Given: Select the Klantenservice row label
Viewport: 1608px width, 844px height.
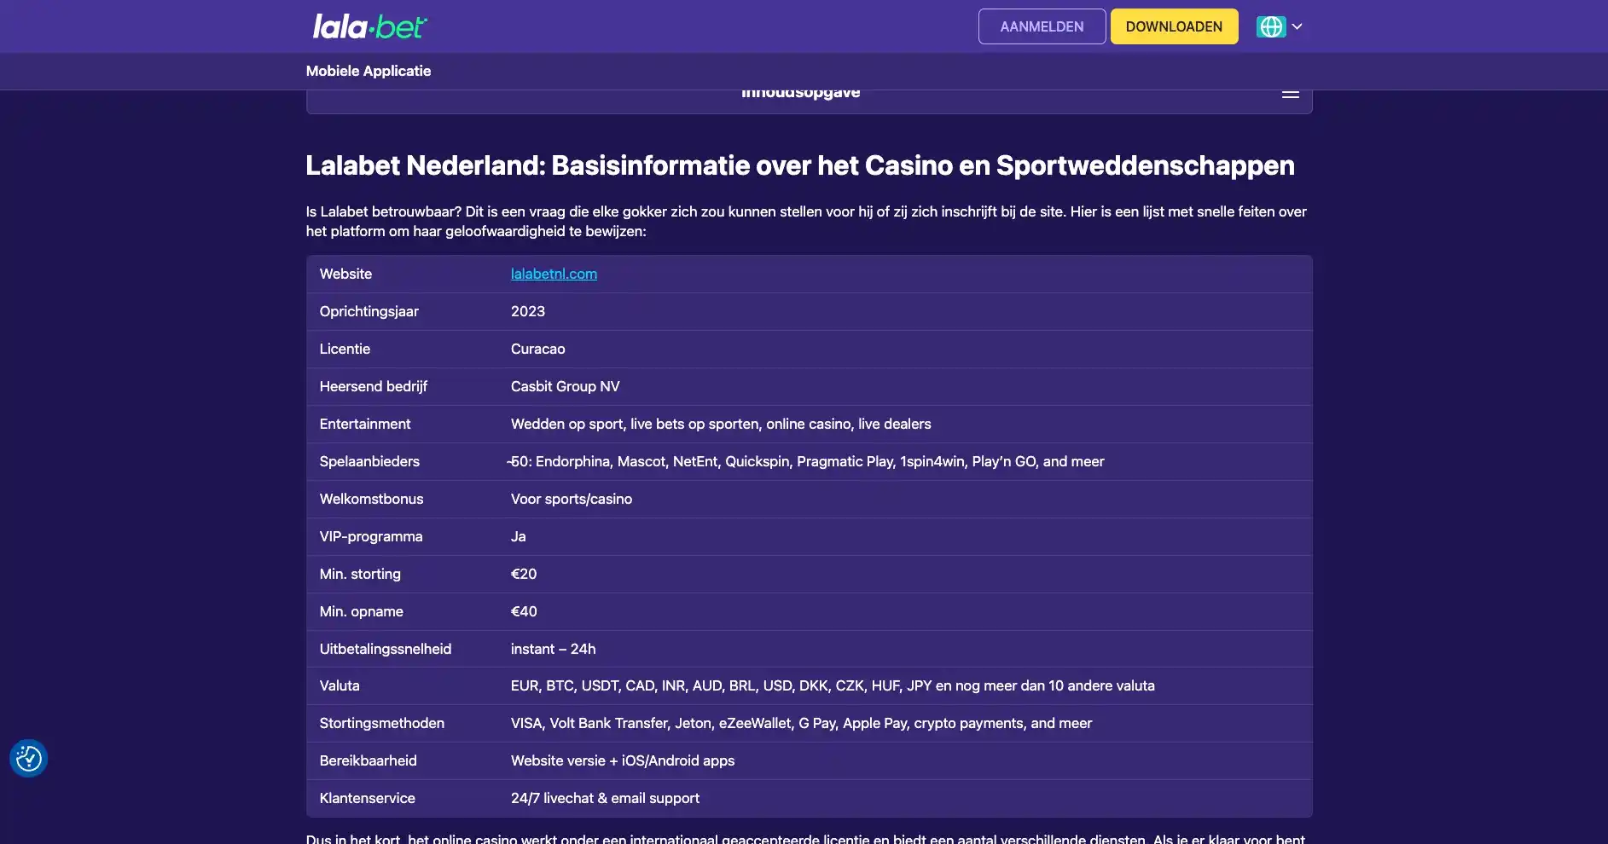Looking at the screenshot, I should (x=367, y=798).
